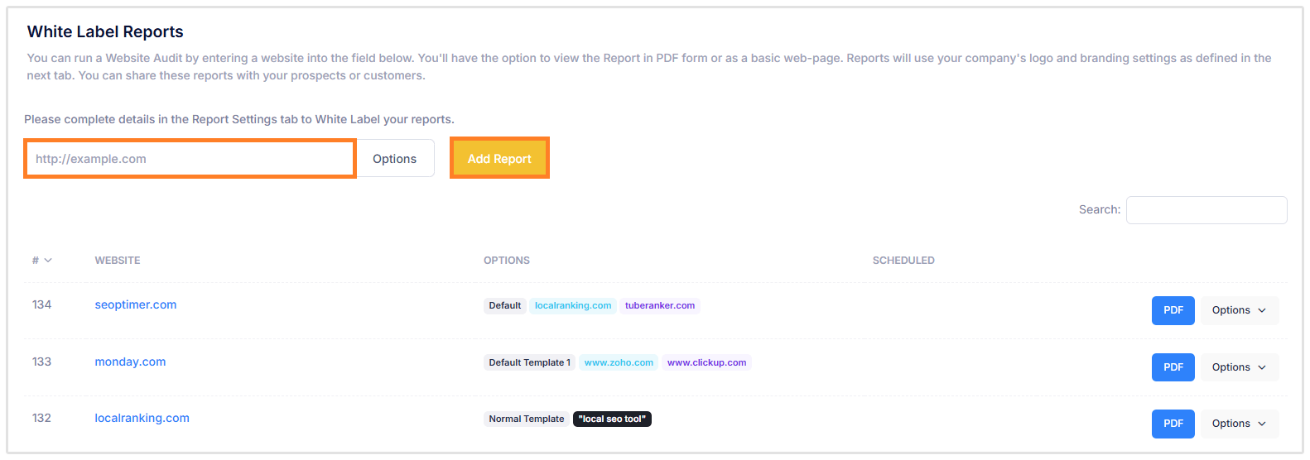Click the www.clickup.com tag
This screenshot has width=1310, height=460.
tap(707, 362)
